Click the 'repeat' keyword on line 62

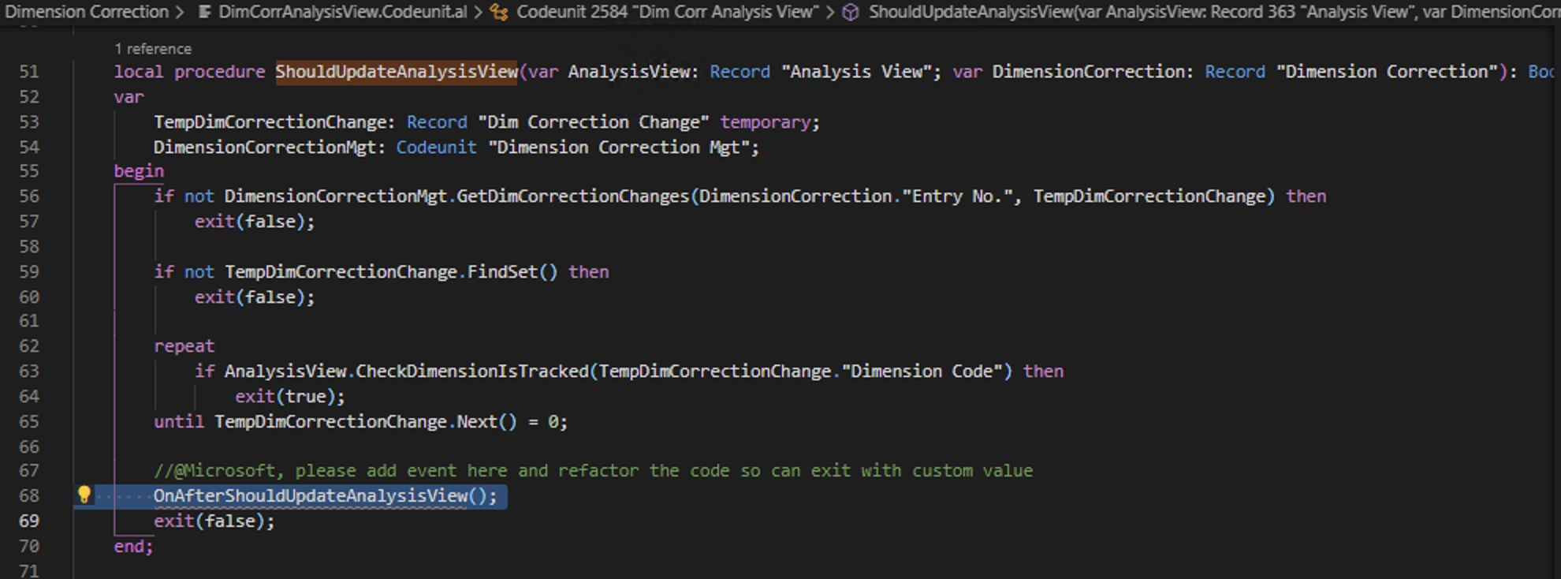point(184,346)
